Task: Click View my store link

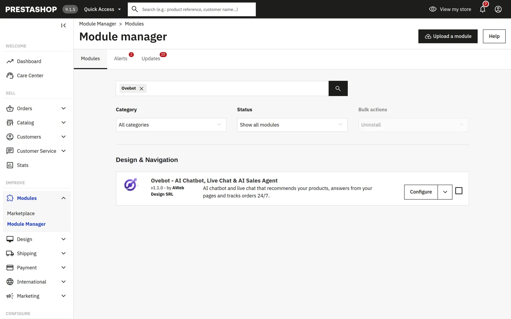Action: pos(450,9)
